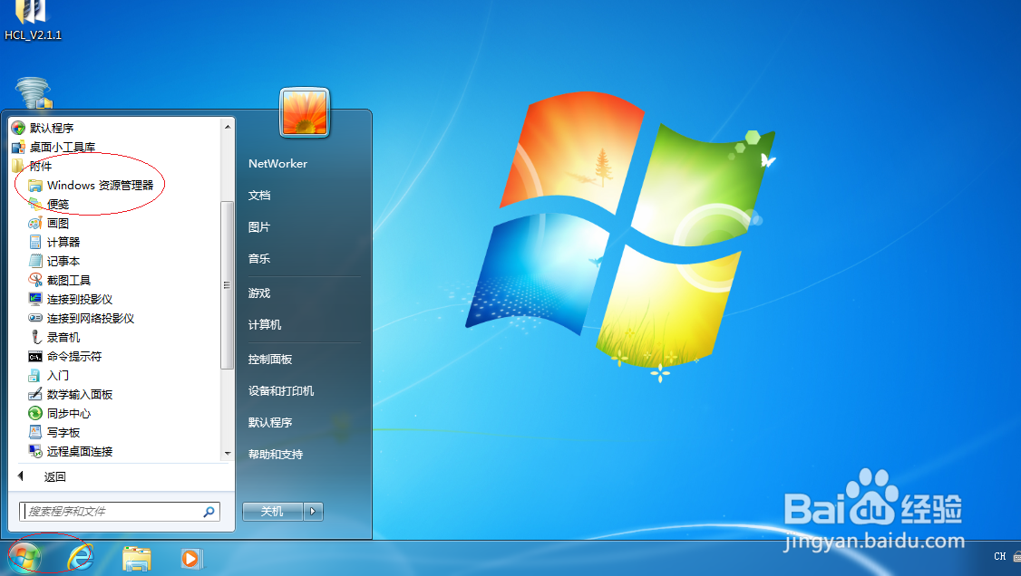Screen dimensions: 1021x576
Task: Click the 入门 getting started icon
Action: pyautogui.click(x=35, y=375)
